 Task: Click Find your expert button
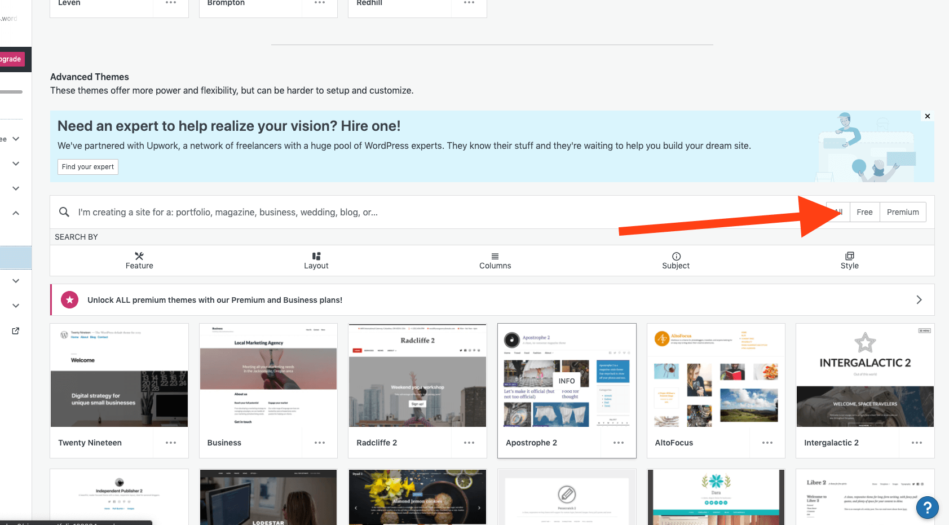click(x=88, y=167)
